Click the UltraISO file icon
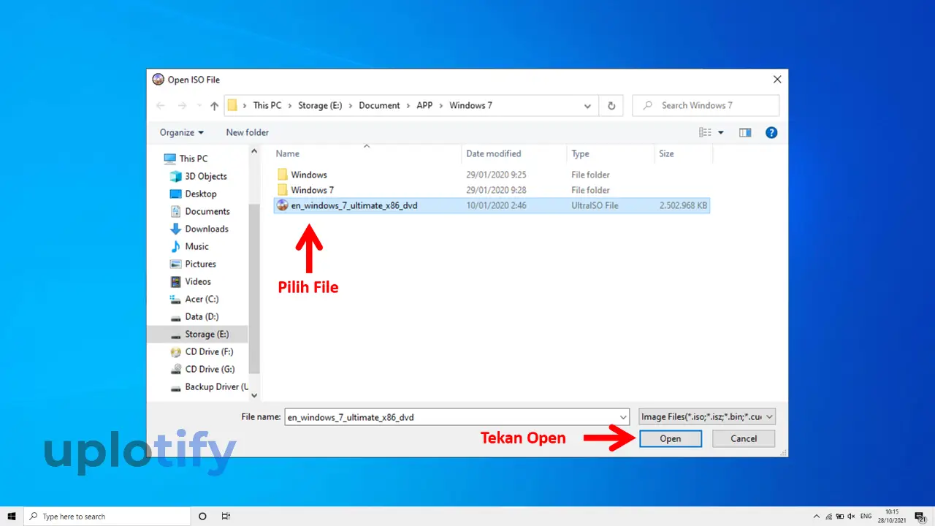The height and width of the screenshot is (526, 935). [x=283, y=205]
